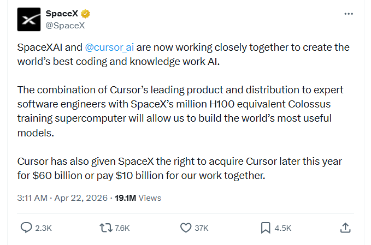The image size is (371, 245).
Task: Click the reply speech bubble icon
Action: [x=26, y=228]
